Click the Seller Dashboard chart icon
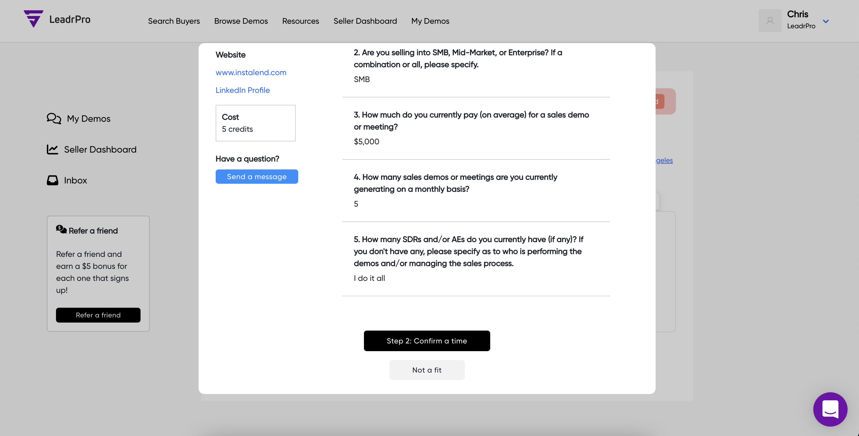Image resolution: width=859 pixels, height=436 pixels. [52, 149]
